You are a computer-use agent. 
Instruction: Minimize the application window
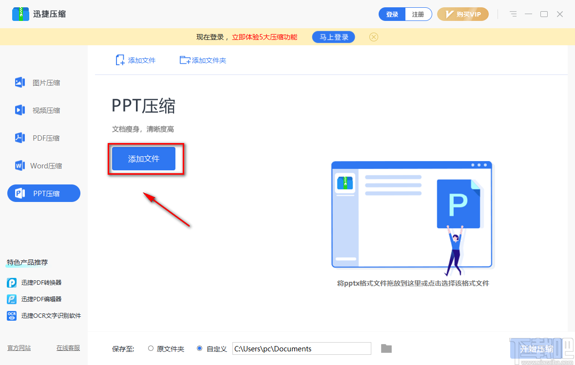click(x=528, y=14)
